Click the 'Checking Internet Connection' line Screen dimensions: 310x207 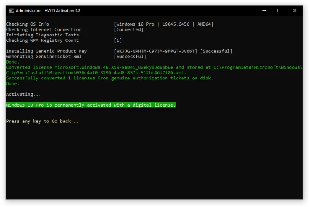point(43,29)
